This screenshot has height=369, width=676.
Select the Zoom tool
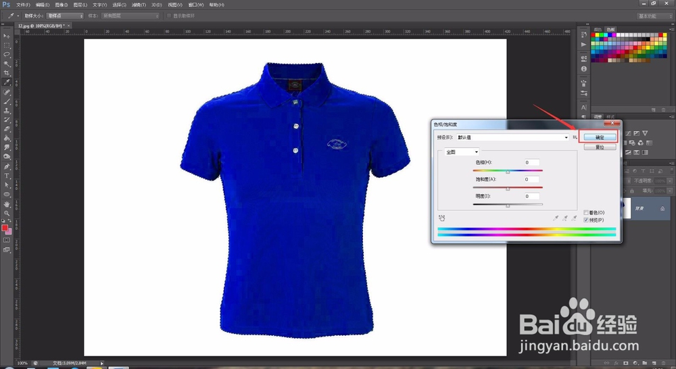(7, 214)
